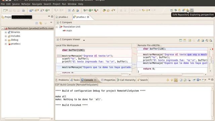215x121 pixels.
Task: Switch to the Call Hierarchy tab
Action: [x=126, y=80]
